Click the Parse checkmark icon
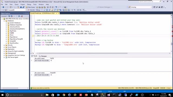 [x=44, y=10]
